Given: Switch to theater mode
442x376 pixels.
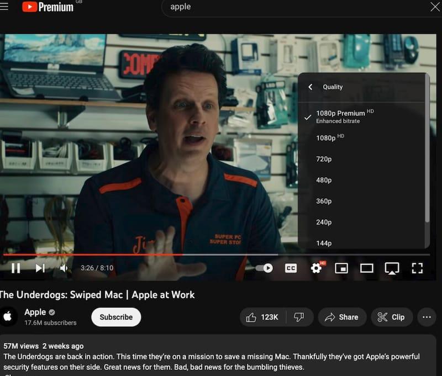Looking at the screenshot, I should point(367,268).
